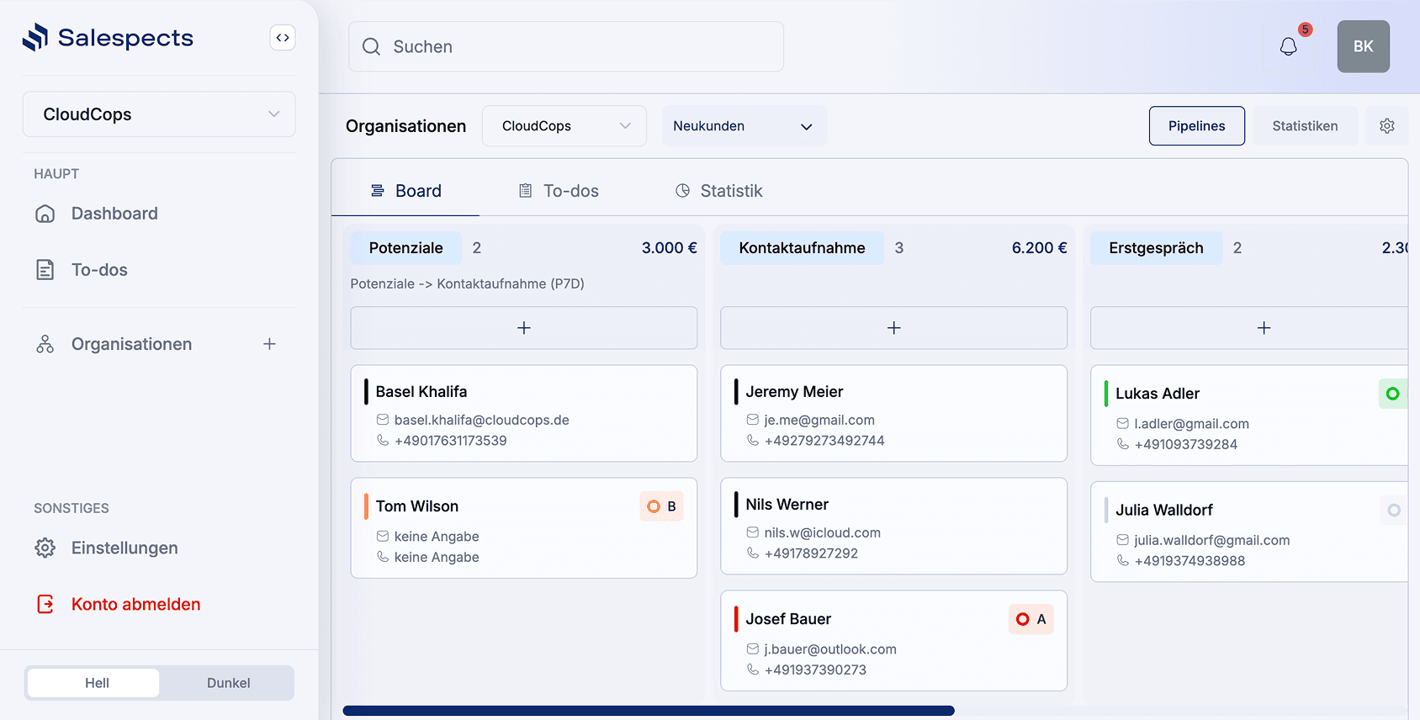Click the notification bell icon

point(1288,46)
